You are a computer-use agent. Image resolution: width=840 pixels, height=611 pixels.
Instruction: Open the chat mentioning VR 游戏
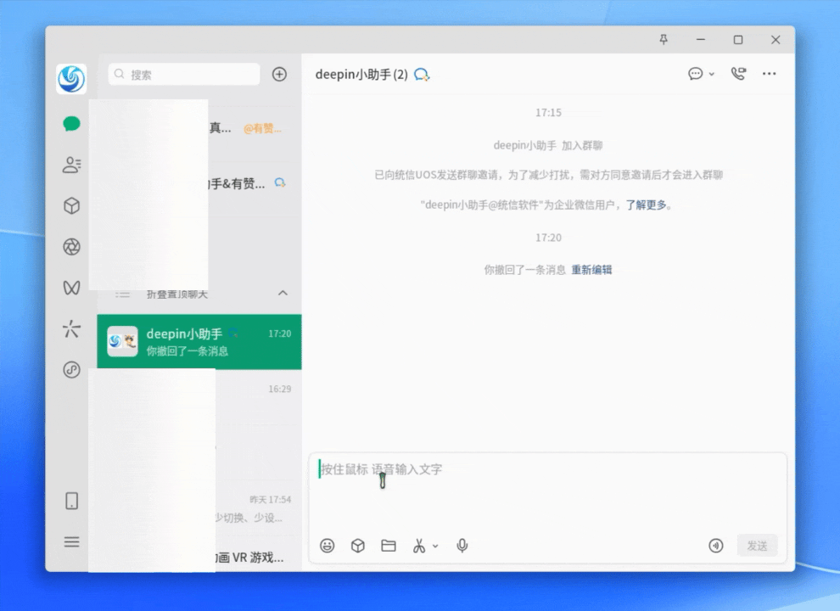click(199, 554)
